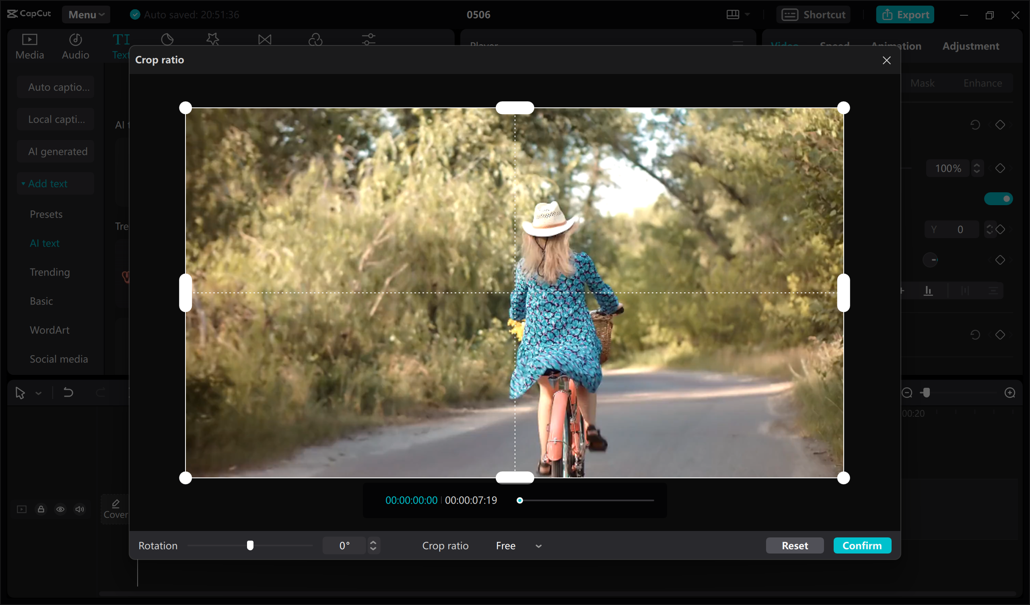Mute the track with speaker icon
This screenshot has height=605, width=1030.
(x=79, y=509)
